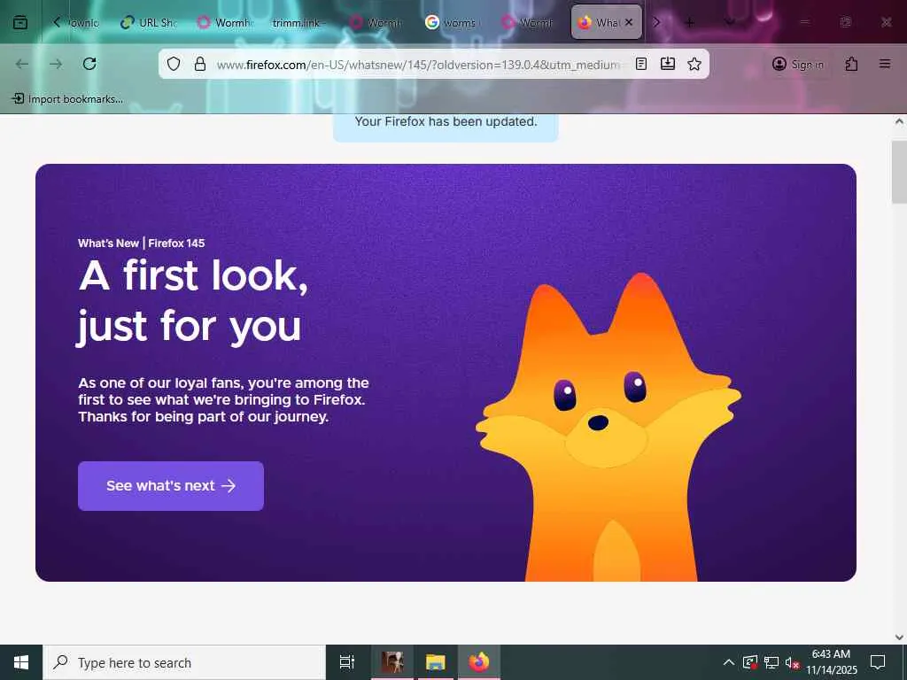Open Windows notification center

[x=878, y=662]
